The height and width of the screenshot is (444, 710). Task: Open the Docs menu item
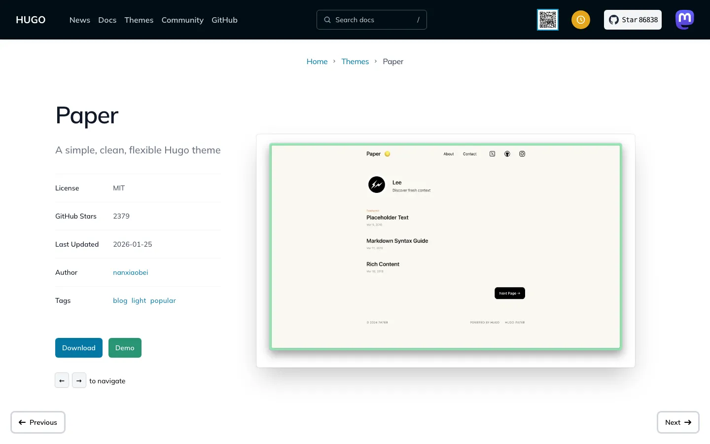tap(107, 20)
